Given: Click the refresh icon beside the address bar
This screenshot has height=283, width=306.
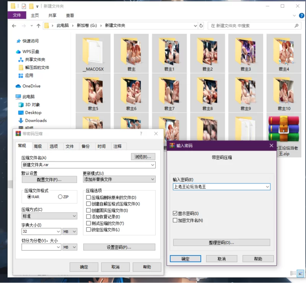Looking at the screenshot, I should [201, 26].
